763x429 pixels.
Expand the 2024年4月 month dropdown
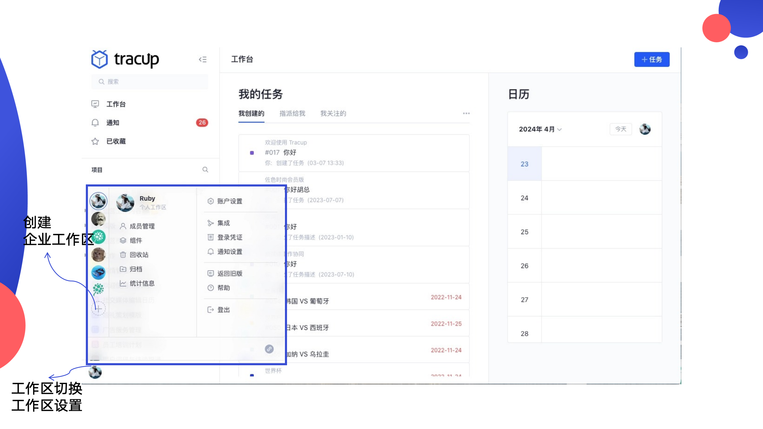539,129
